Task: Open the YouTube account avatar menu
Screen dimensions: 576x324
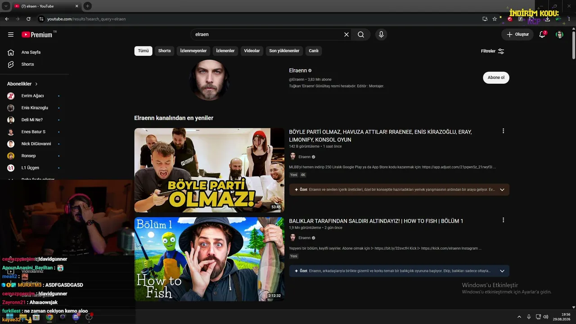Action: pyautogui.click(x=559, y=35)
